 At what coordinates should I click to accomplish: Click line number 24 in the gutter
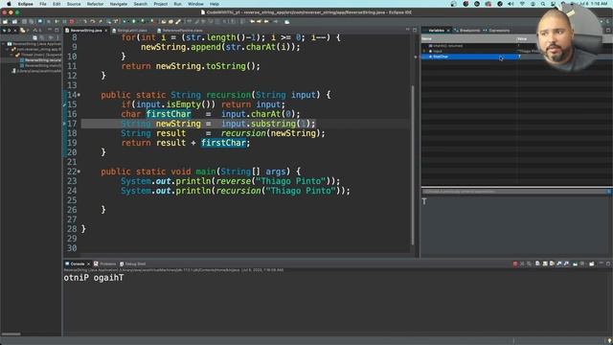click(72, 191)
